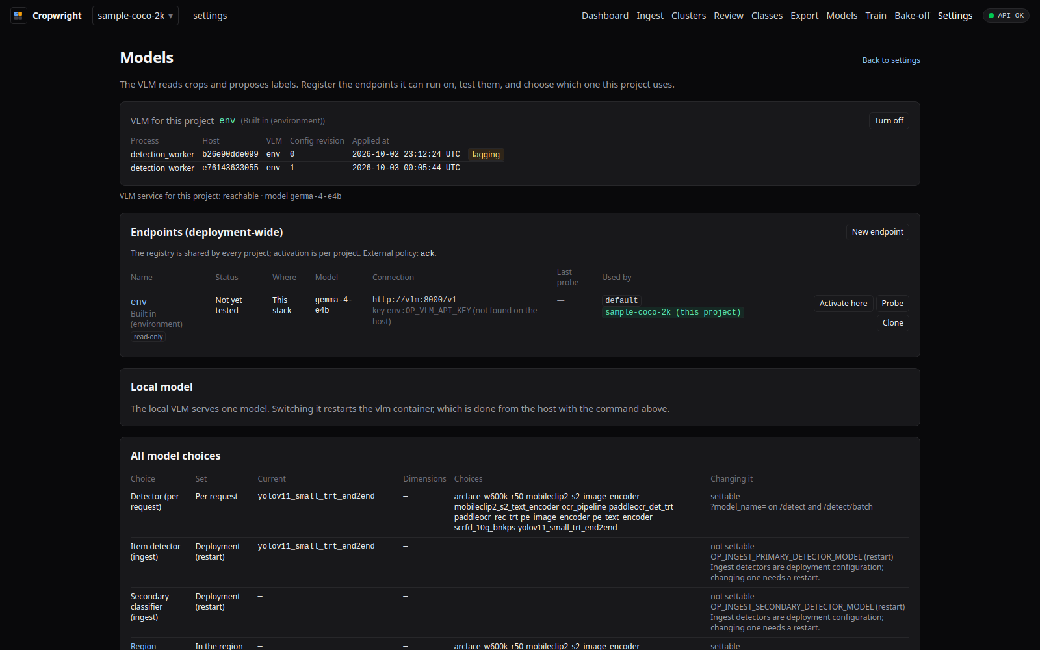
Task: Click the sample-coco-2k (this project) tag
Action: point(673,313)
